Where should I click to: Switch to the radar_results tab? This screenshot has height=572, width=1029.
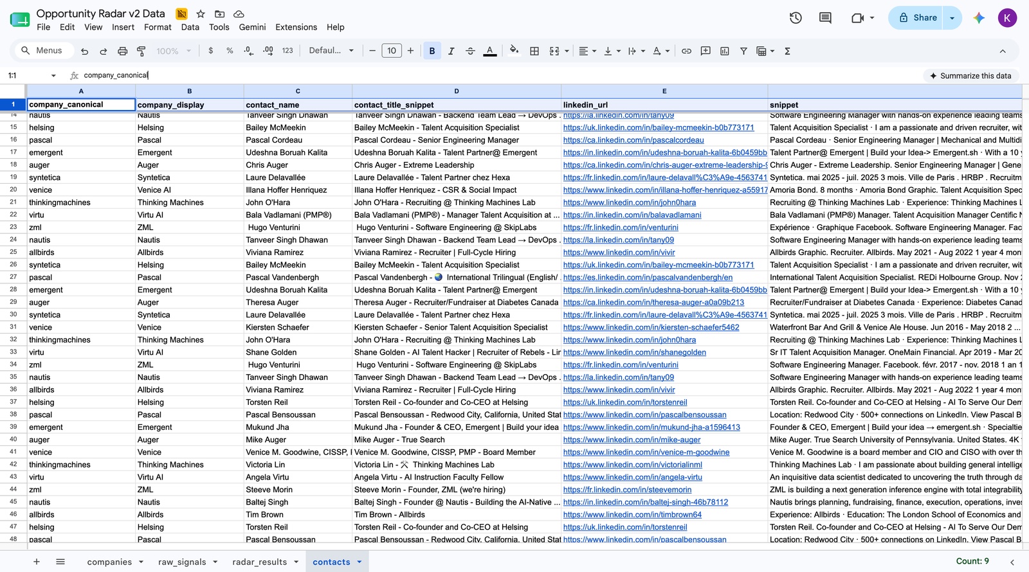(x=260, y=562)
